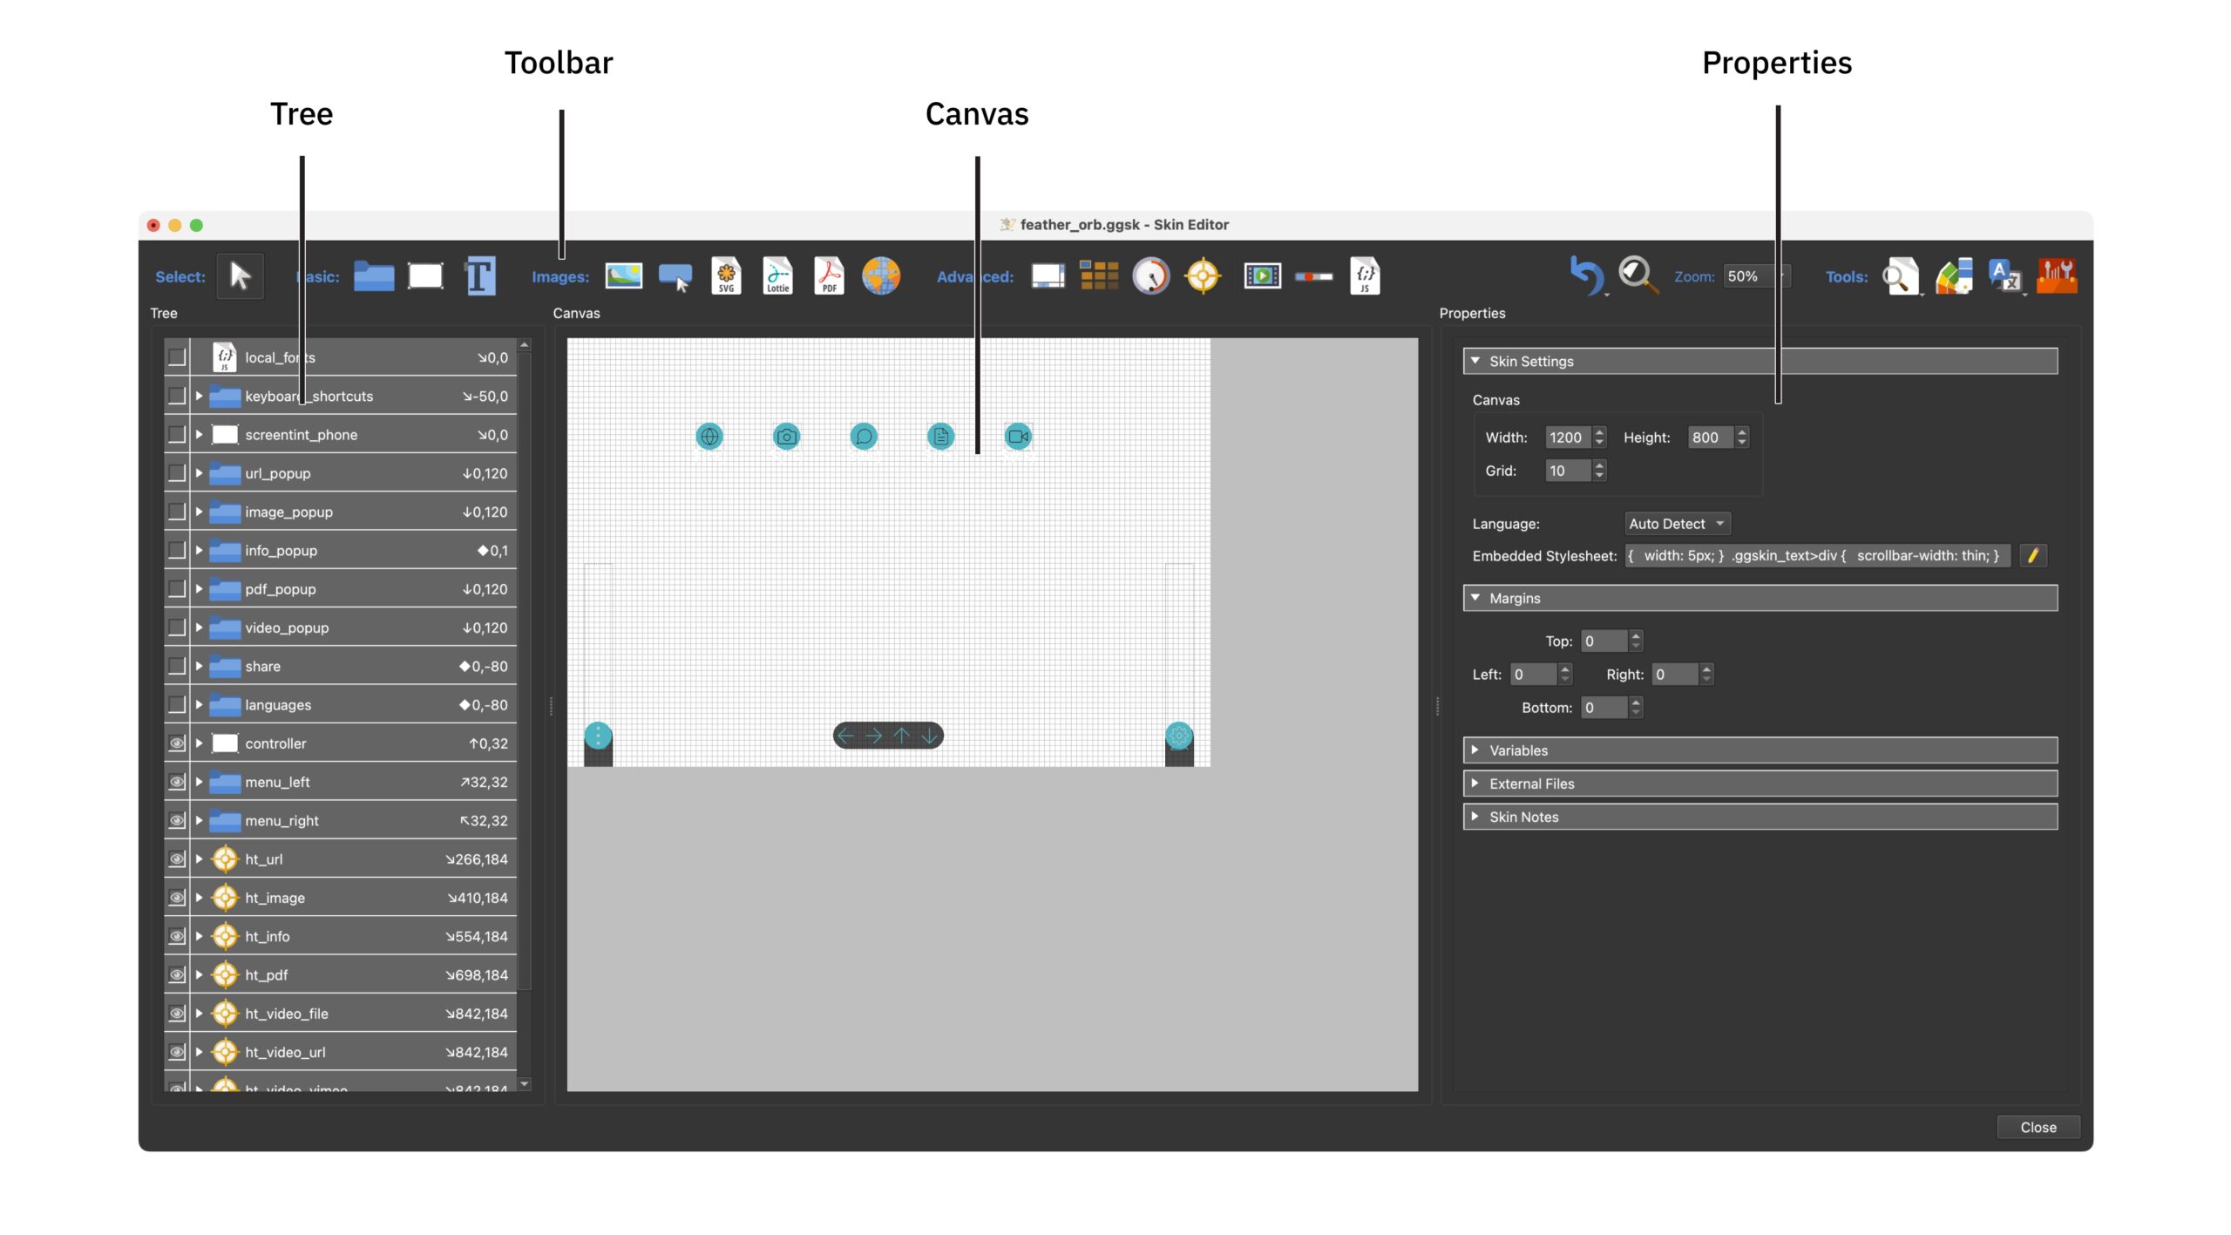Select the Text Field tool icon
Image resolution: width=2231 pixels, height=1235 pixels.
(x=480, y=276)
